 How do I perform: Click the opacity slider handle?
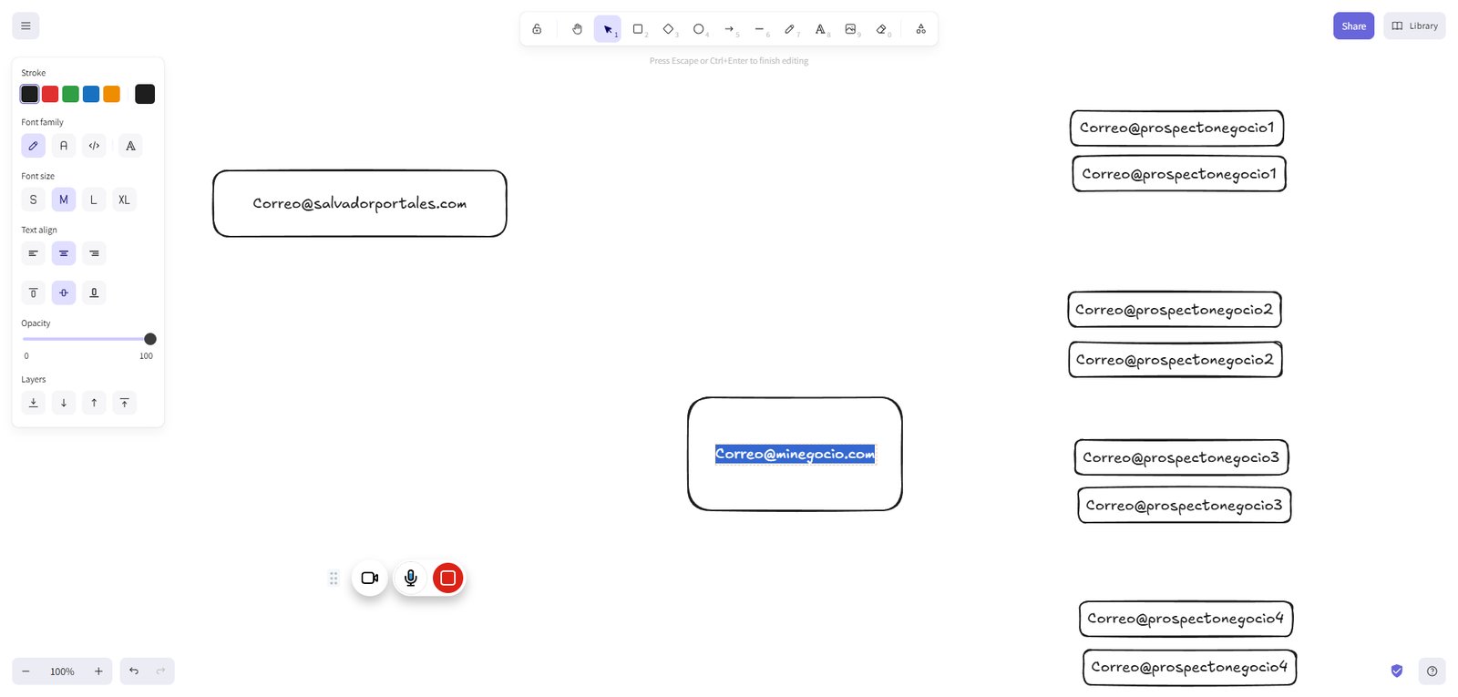pos(150,339)
